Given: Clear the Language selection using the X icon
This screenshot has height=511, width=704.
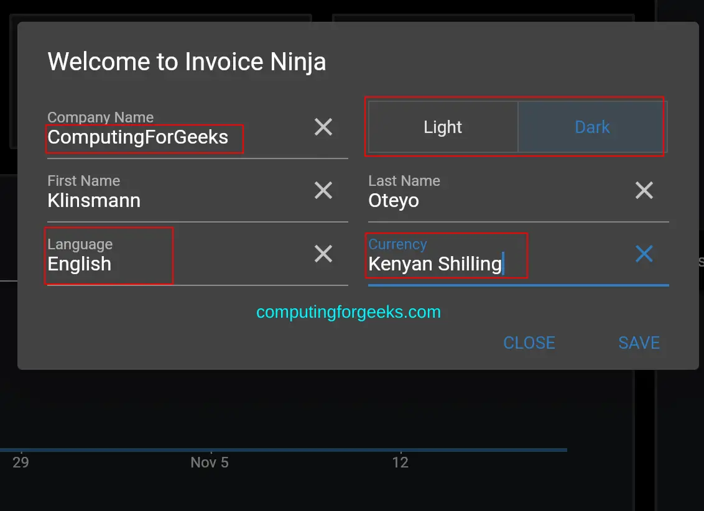Looking at the screenshot, I should point(323,254).
